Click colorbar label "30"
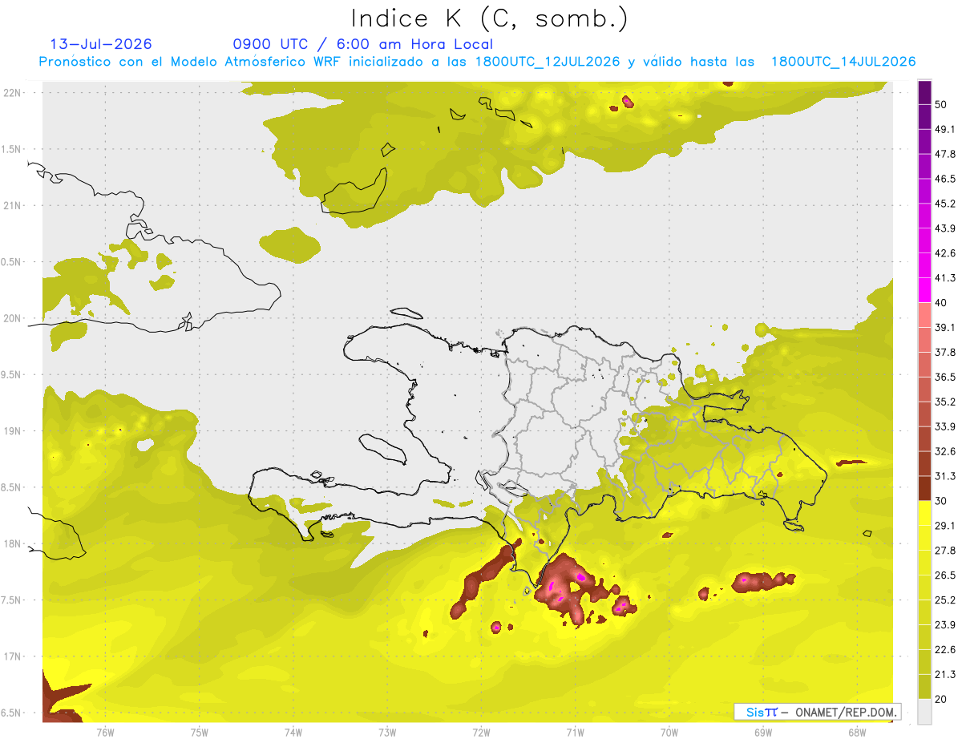The height and width of the screenshot is (743, 962). [x=941, y=501]
